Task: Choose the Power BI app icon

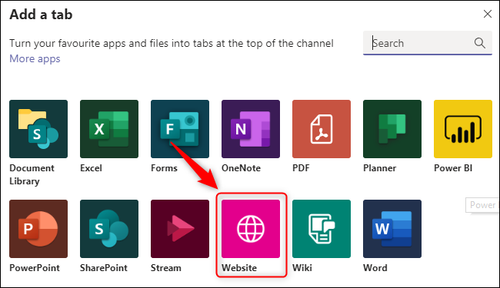Action: coord(463,129)
